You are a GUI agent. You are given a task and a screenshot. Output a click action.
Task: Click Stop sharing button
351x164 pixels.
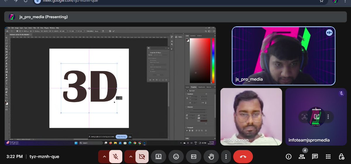pyautogui.click(x=121, y=137)
